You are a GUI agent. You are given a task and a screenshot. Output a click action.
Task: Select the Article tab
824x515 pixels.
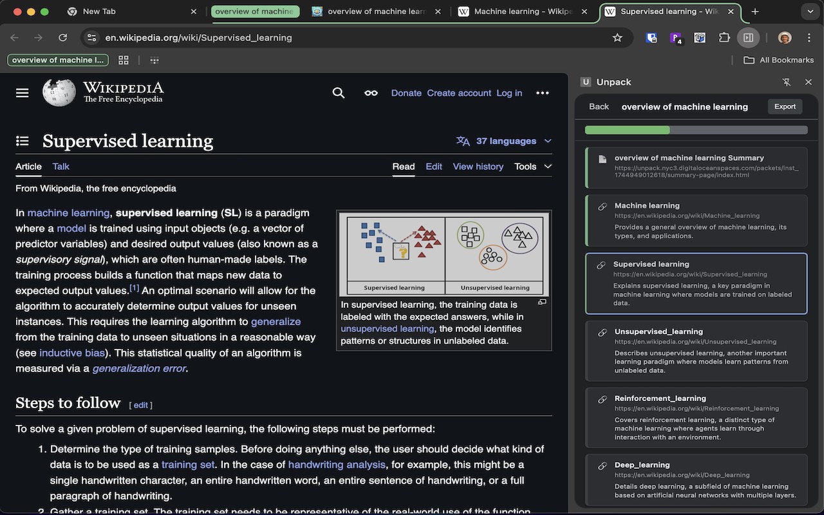tap(28, 166)
